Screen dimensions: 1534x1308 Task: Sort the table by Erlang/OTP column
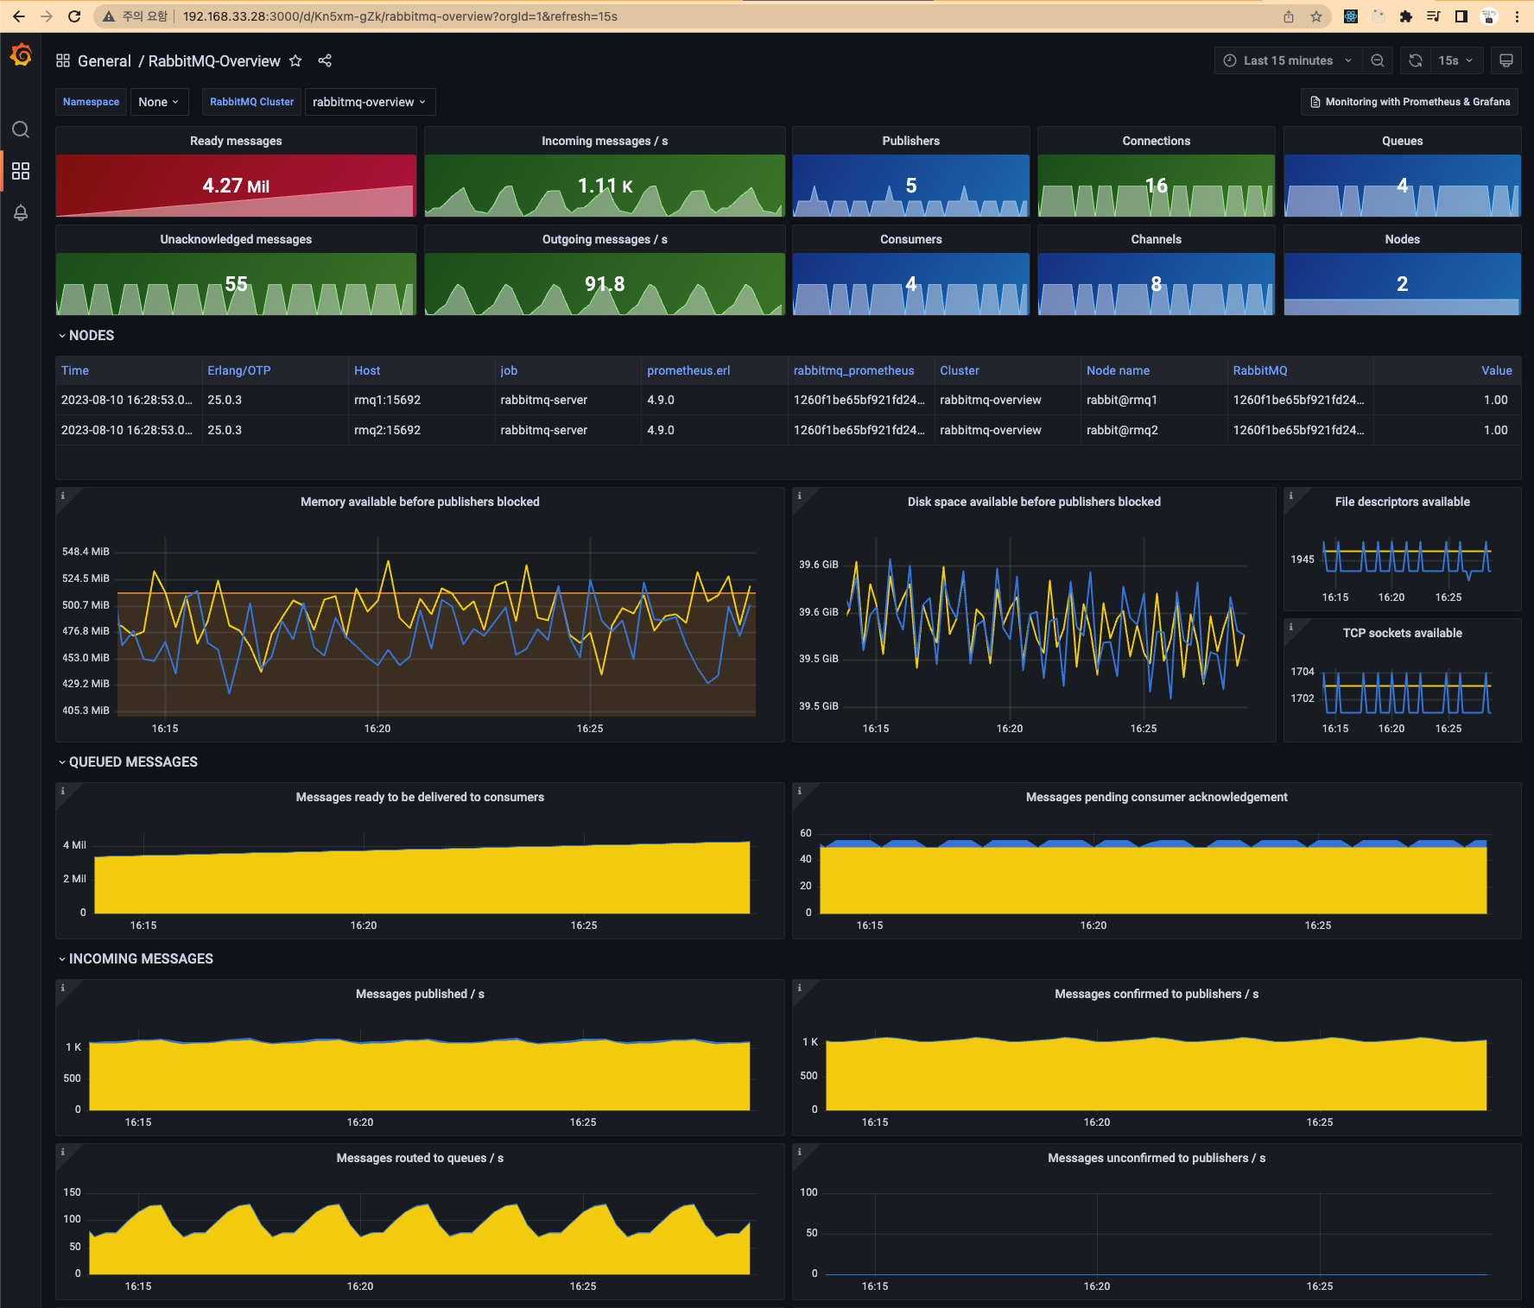click(239, 370)
